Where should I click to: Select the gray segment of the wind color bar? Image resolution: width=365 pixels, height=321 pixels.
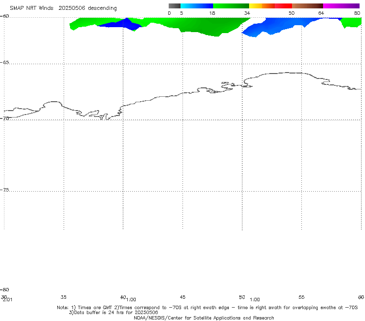click(x=175, y=6)
